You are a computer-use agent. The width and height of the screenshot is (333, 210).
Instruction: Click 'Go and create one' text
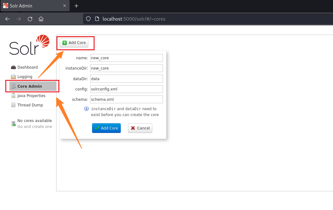pyautogui.click(x=35, y=127)
